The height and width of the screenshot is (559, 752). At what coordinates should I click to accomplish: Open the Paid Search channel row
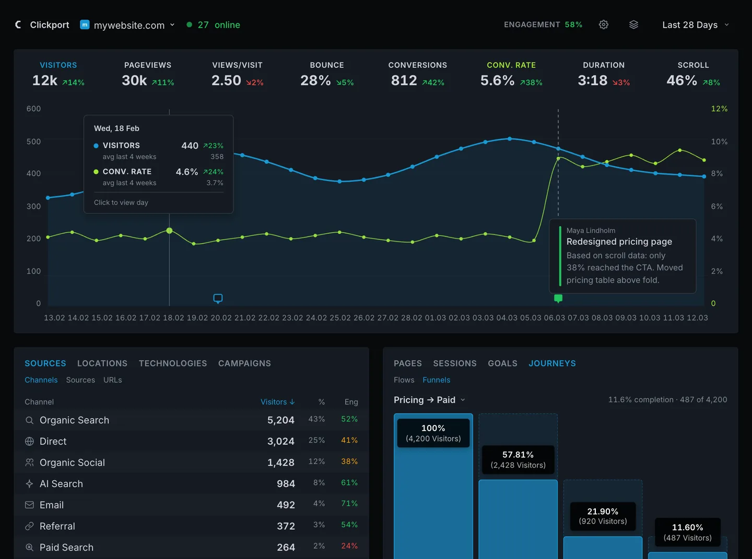click(x=191, y=548)
